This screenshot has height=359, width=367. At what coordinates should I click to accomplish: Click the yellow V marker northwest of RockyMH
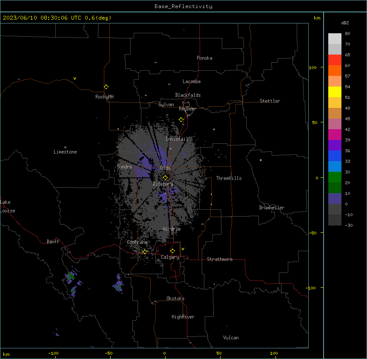(75, 78)
